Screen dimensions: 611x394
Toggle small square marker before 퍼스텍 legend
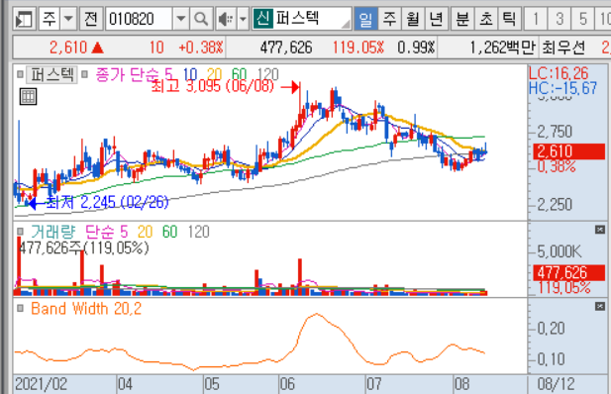(20, 74)
